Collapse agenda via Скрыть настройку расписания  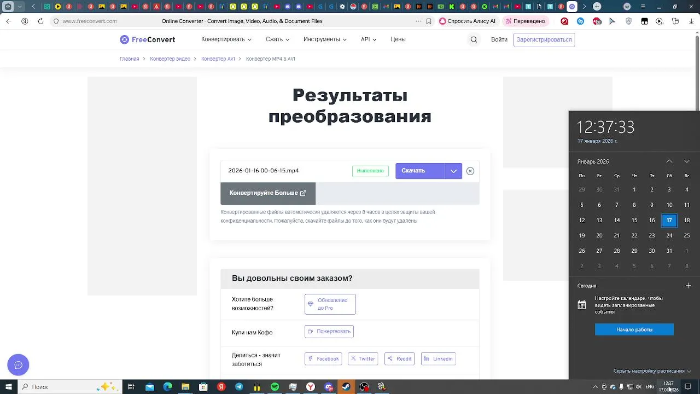[x=652, y=371]
